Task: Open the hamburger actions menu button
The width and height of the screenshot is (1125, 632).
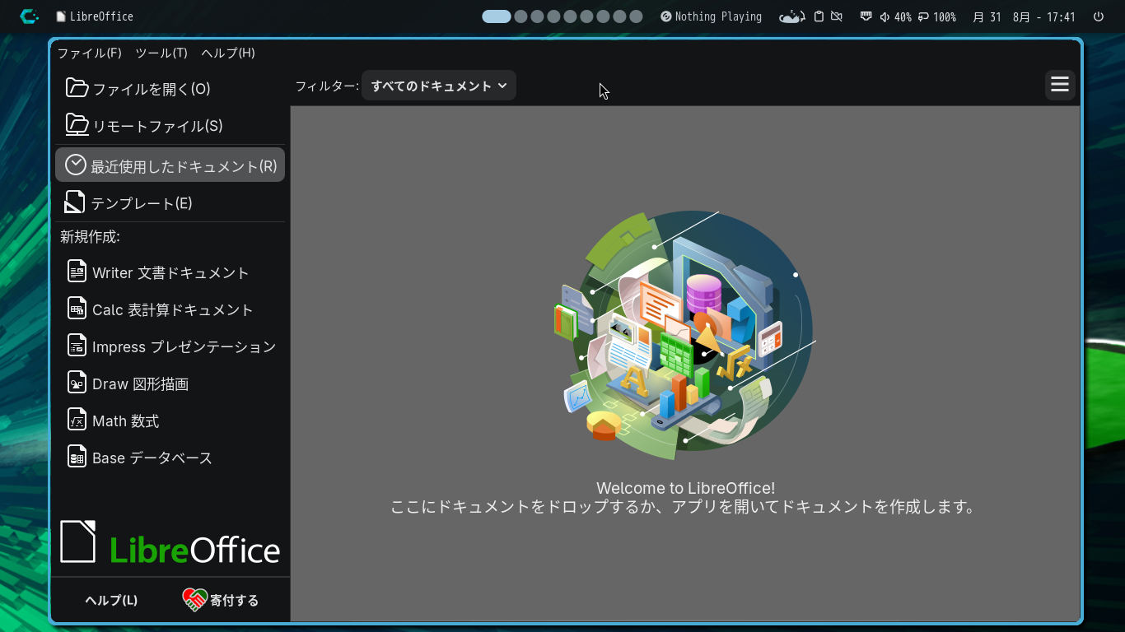Action: click(1060, 85)
